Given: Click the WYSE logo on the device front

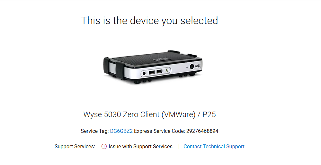Looking at the screenshot, I should 198,66.
